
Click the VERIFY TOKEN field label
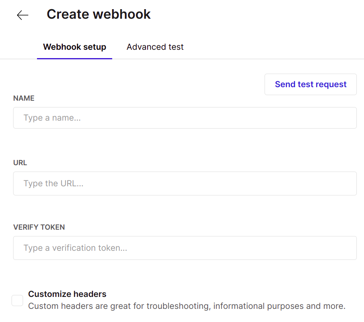pos(39,227)
